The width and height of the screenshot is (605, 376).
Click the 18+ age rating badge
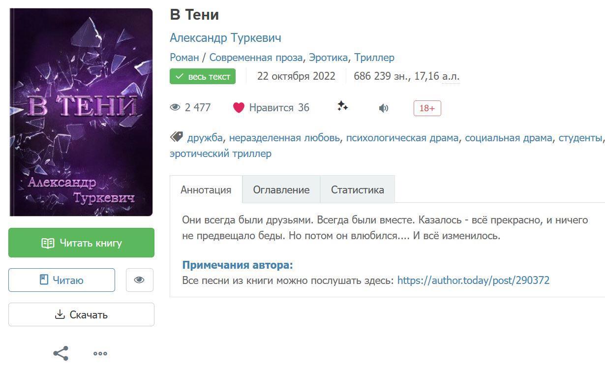pos(427,108)
